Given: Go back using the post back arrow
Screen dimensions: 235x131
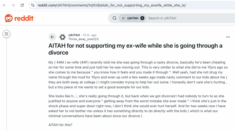Looking at the screenshot, I should point(52,37).
